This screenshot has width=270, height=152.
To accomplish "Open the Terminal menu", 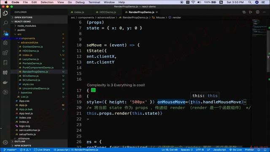I will point(94,2).
